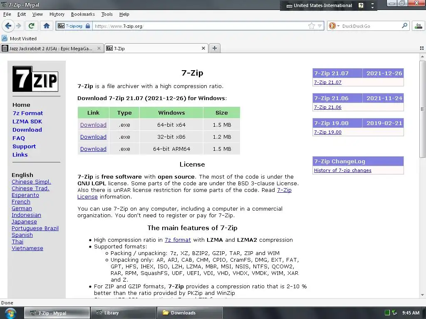Click the 7-Zip logo image
The width and height of the screenshot is (426, 319).
(x=35, y=79)
